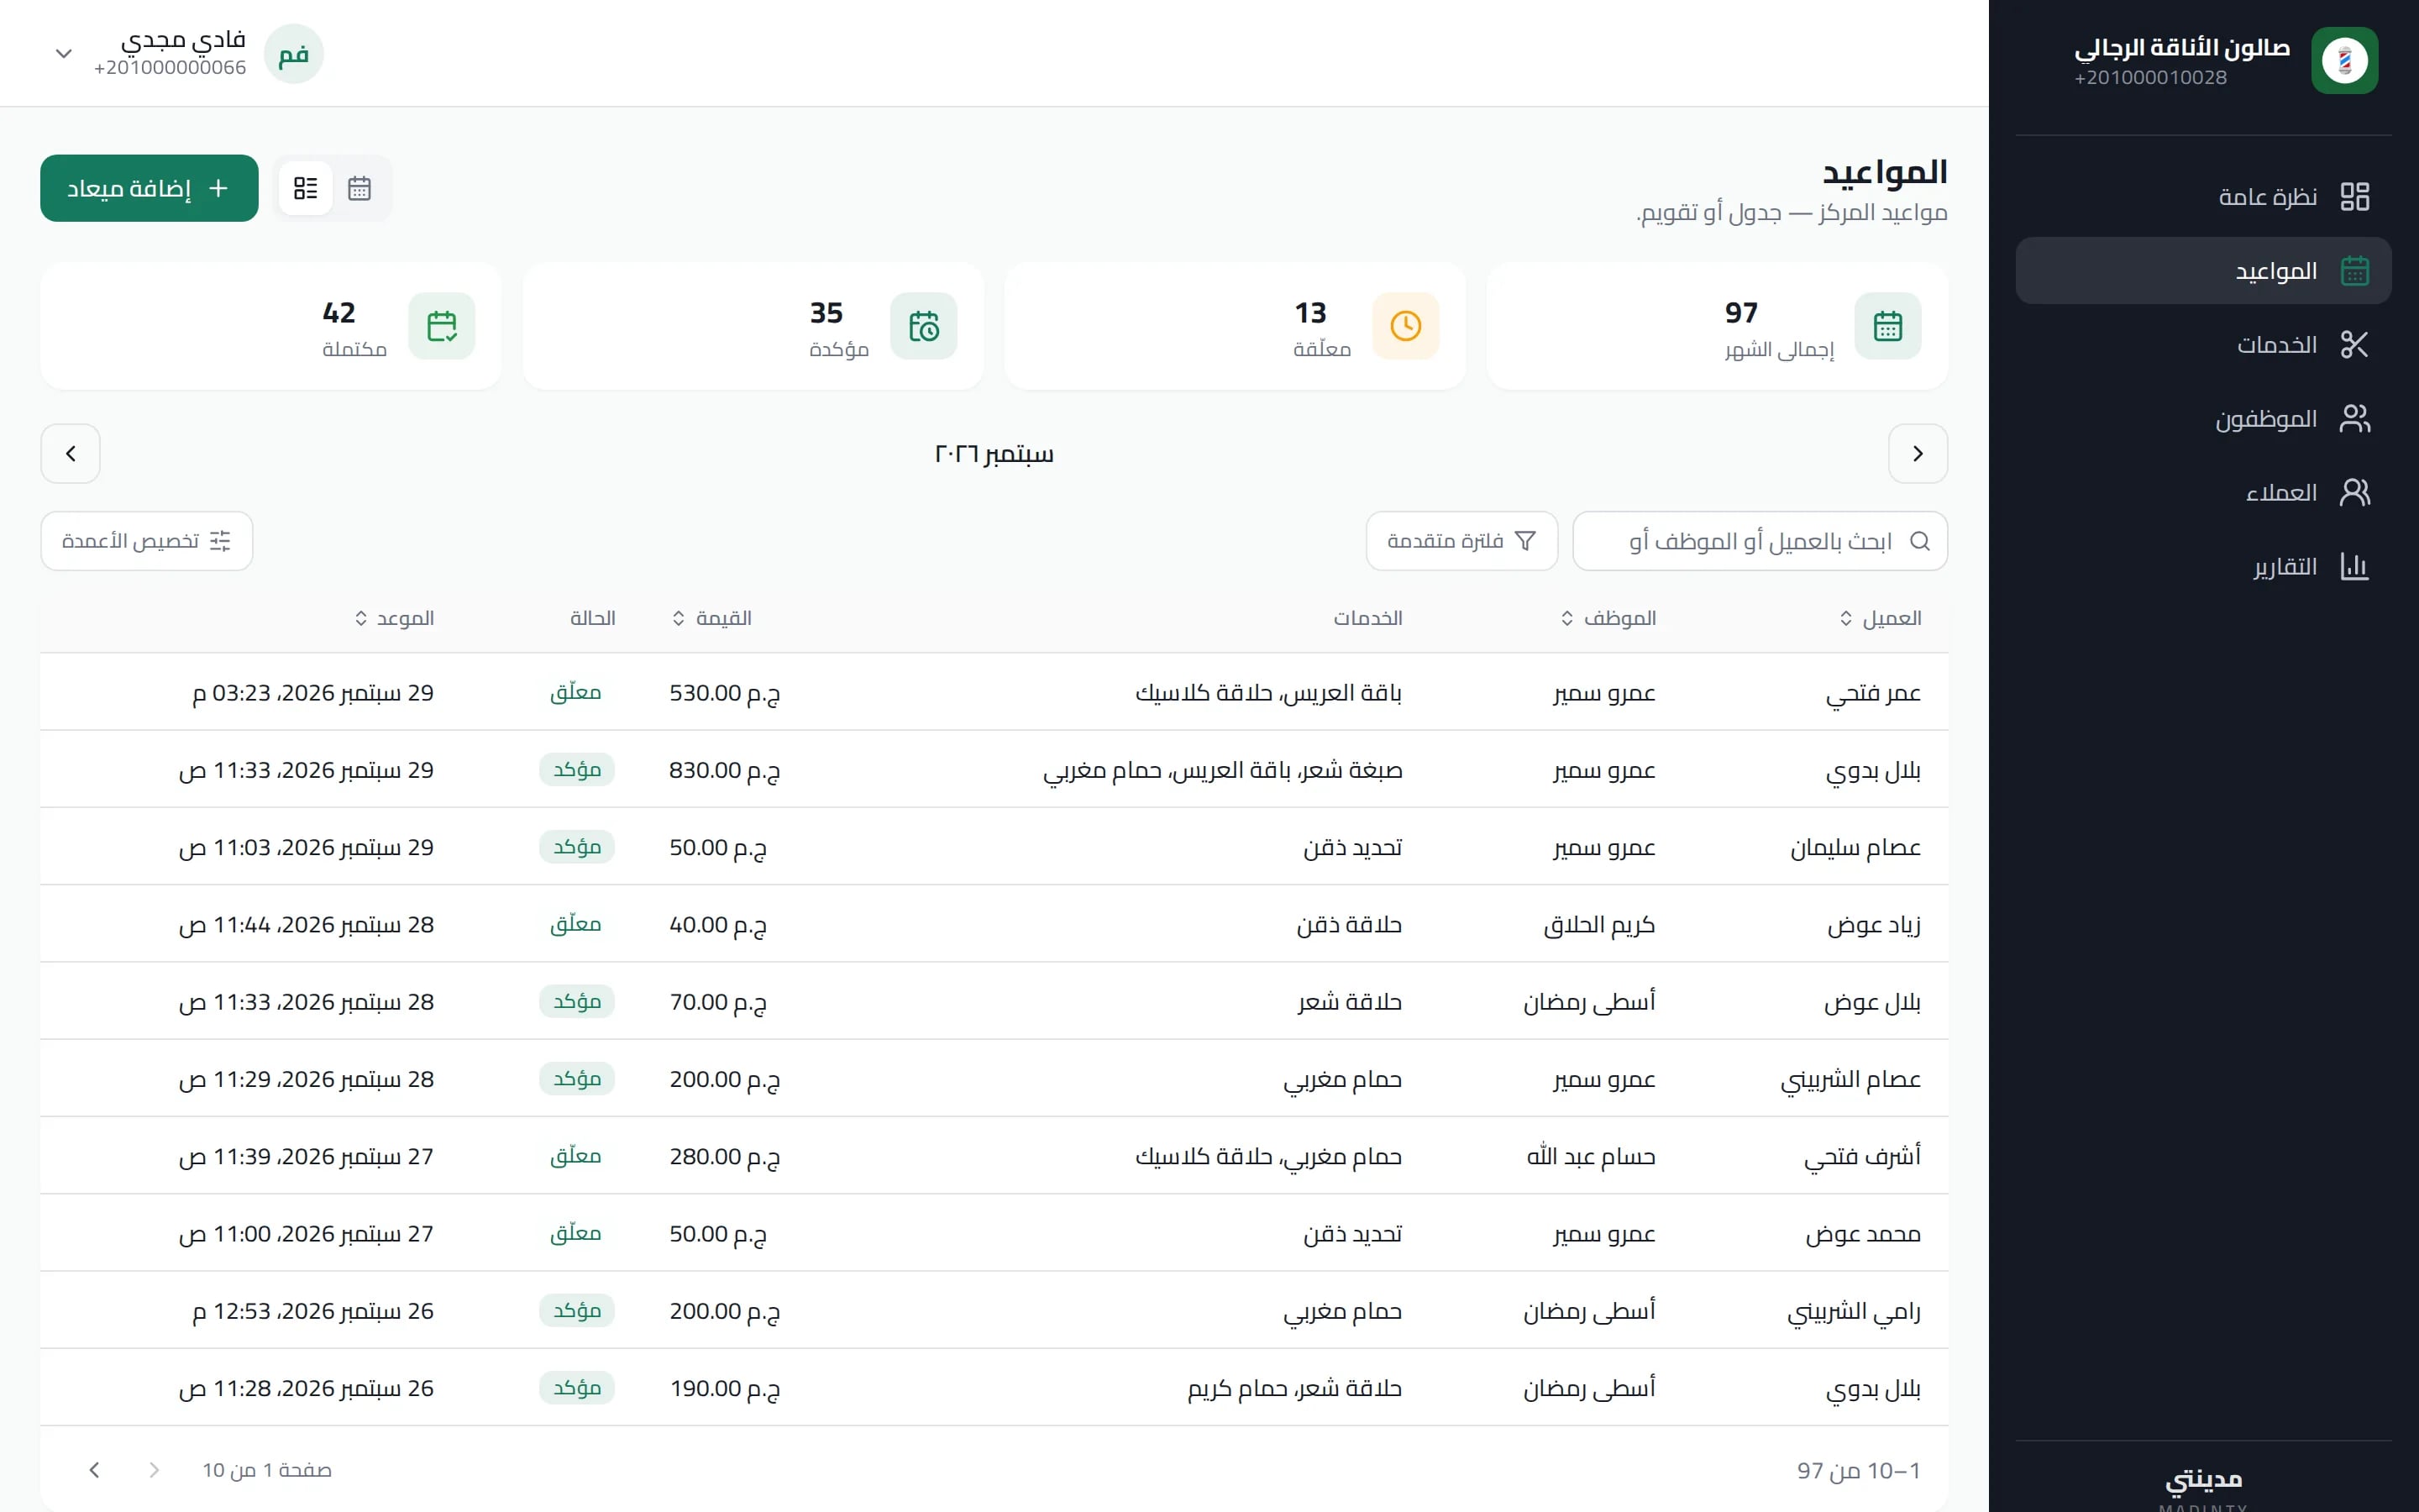Switch to list table view icon
This screenshot has height=1512, width=2419.
pyautogui.click(x=306, y=188)
